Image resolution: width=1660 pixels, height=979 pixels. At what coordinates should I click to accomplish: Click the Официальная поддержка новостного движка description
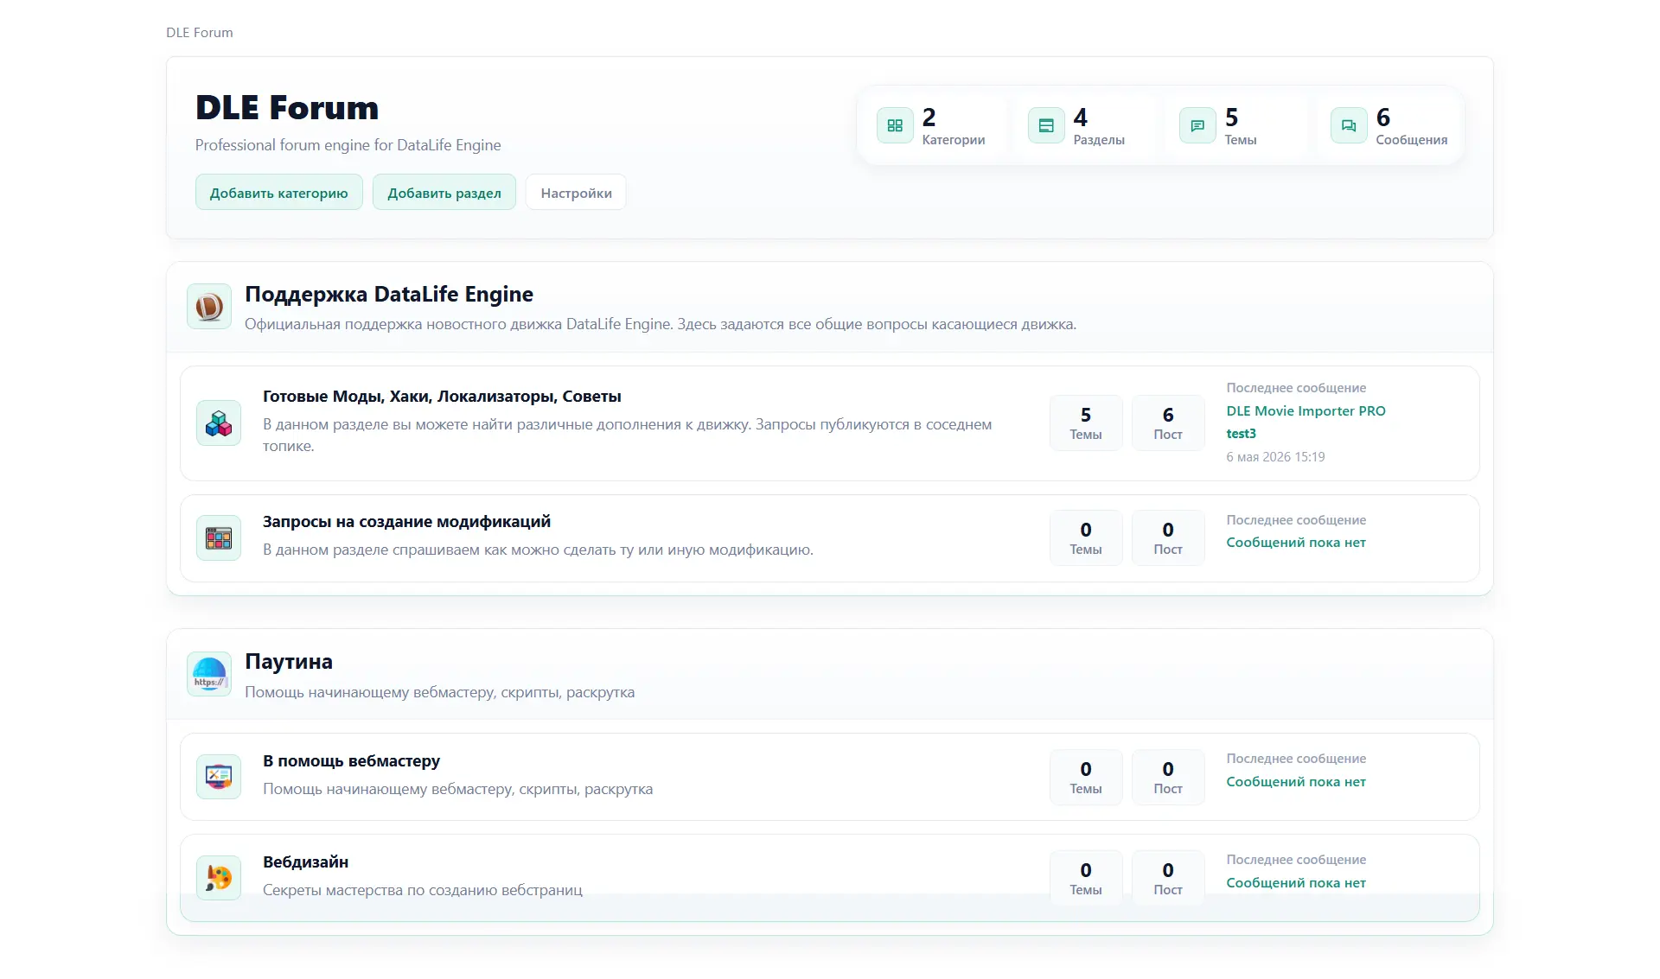661,324
